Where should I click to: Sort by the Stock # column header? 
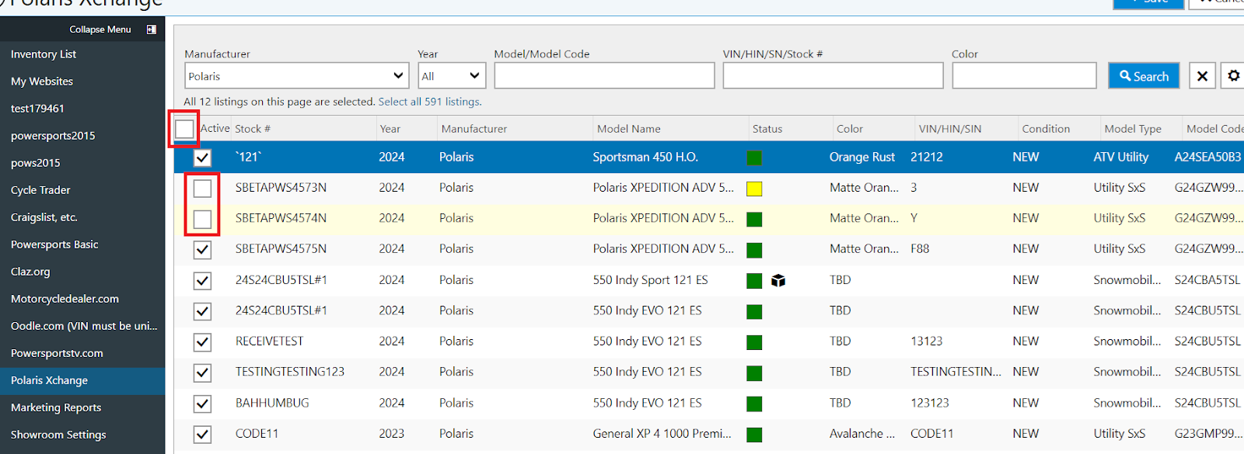[253, 129]
